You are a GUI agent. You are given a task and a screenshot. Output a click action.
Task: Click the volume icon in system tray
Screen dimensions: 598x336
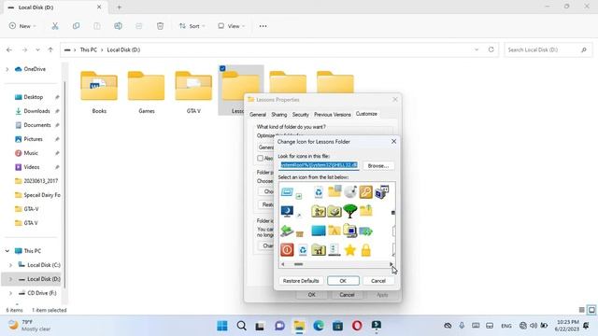(534, 326)
